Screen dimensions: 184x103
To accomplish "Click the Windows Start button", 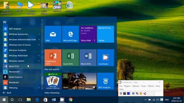I will [4, 100].
